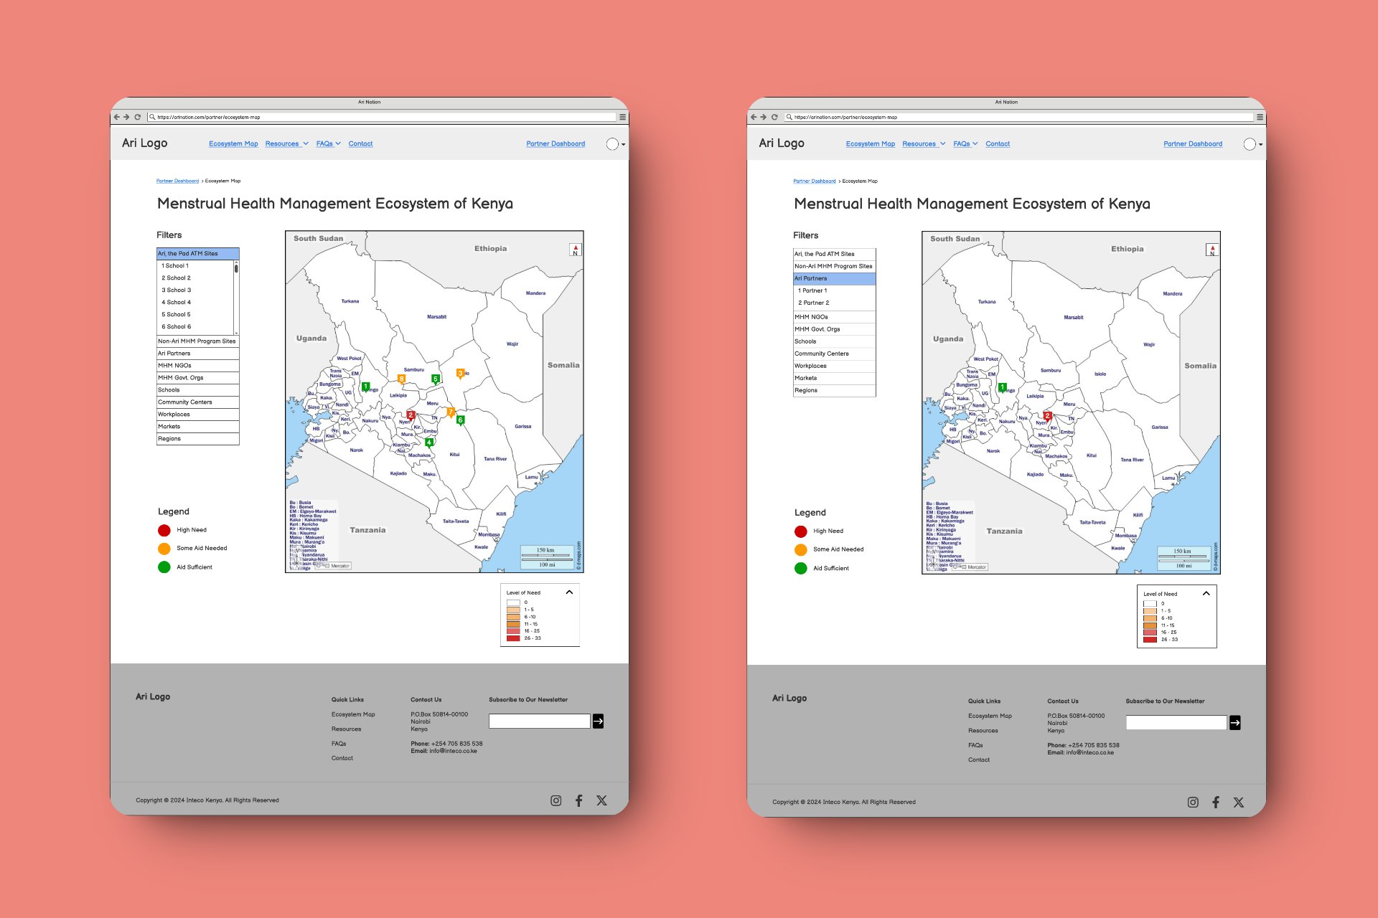The image size is (1378, 918).
Task: Collapse Level of Need panel in right mockup
Action: tap(1206, 593)
